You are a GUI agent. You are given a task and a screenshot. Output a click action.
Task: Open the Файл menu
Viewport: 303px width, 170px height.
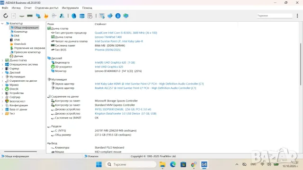5,8
